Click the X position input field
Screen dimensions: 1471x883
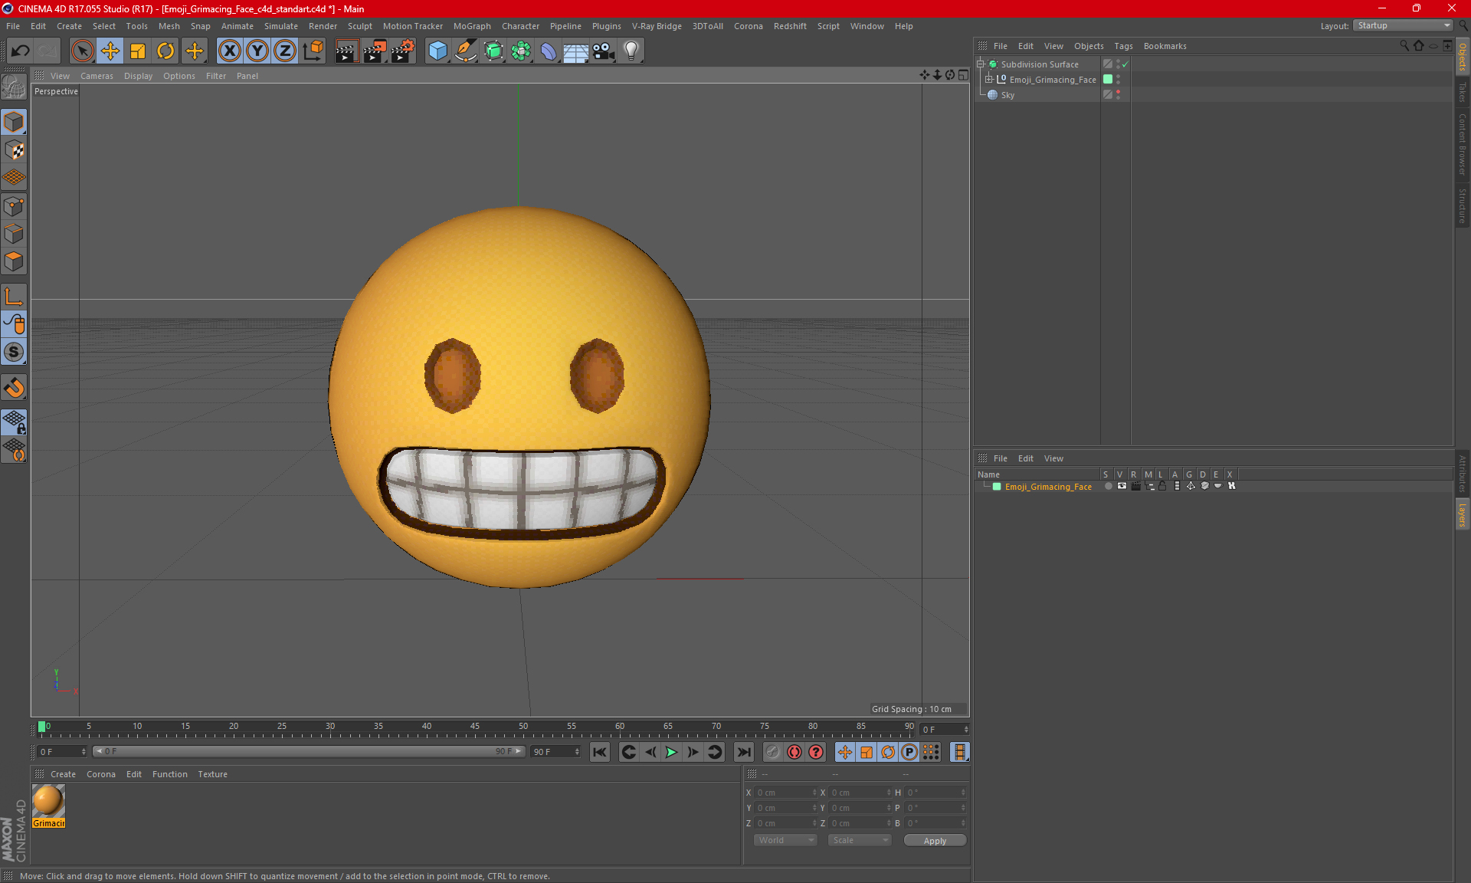click(786, 793)
